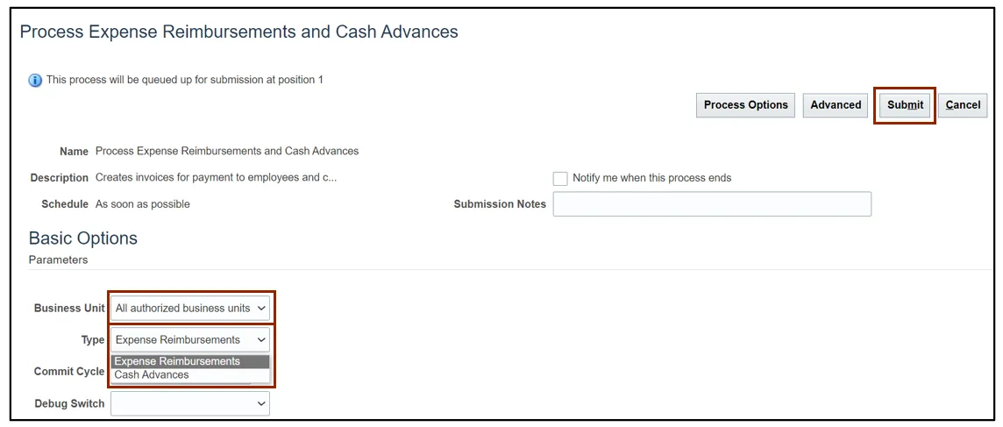Cancel the process submission
Image resolution: width=1003 pixels, height=427 pixels.
[x=963, y=105]
